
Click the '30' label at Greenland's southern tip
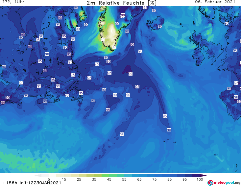click(x=114, y=48)
